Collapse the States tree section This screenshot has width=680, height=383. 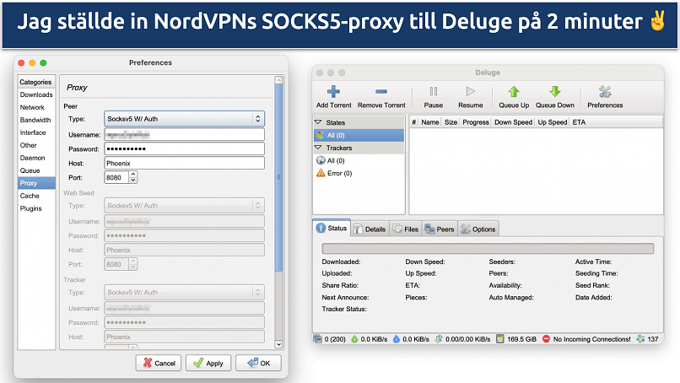point(320,122)
